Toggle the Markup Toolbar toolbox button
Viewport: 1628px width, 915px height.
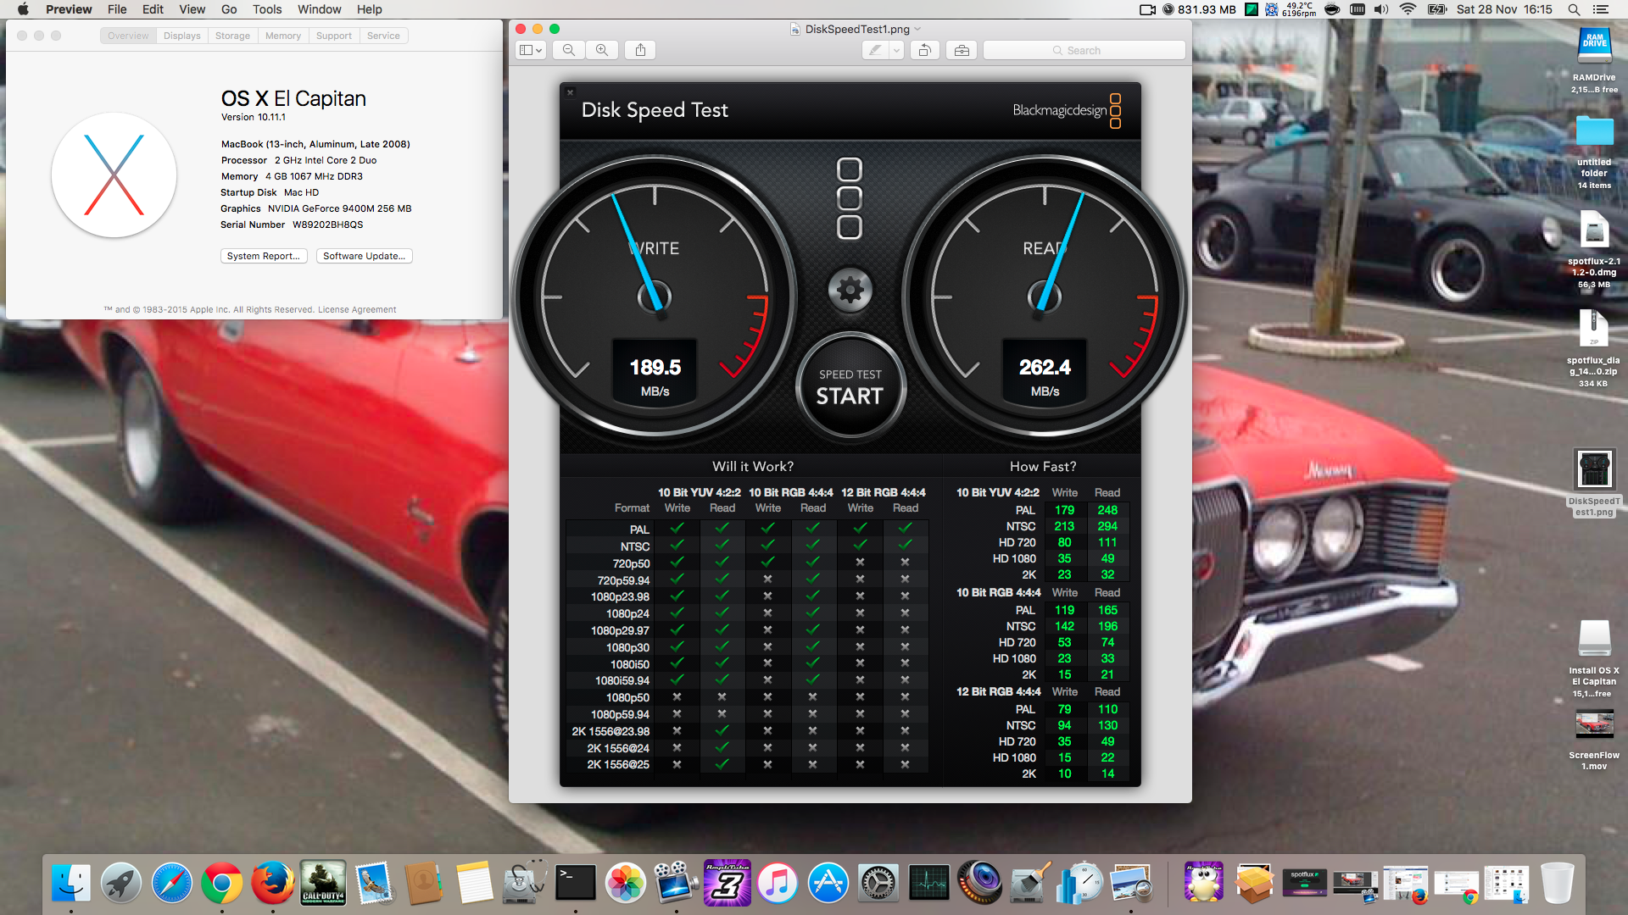tap(962, 50)
